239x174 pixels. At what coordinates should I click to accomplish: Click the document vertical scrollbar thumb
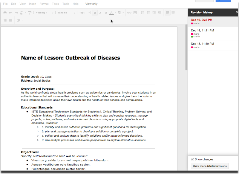click(186, 47)
